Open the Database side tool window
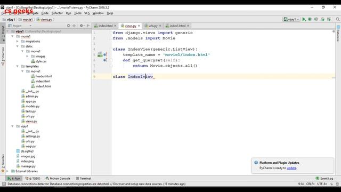Image resolution: width=341 pixels, height=192 pixels. coord(338,34)
